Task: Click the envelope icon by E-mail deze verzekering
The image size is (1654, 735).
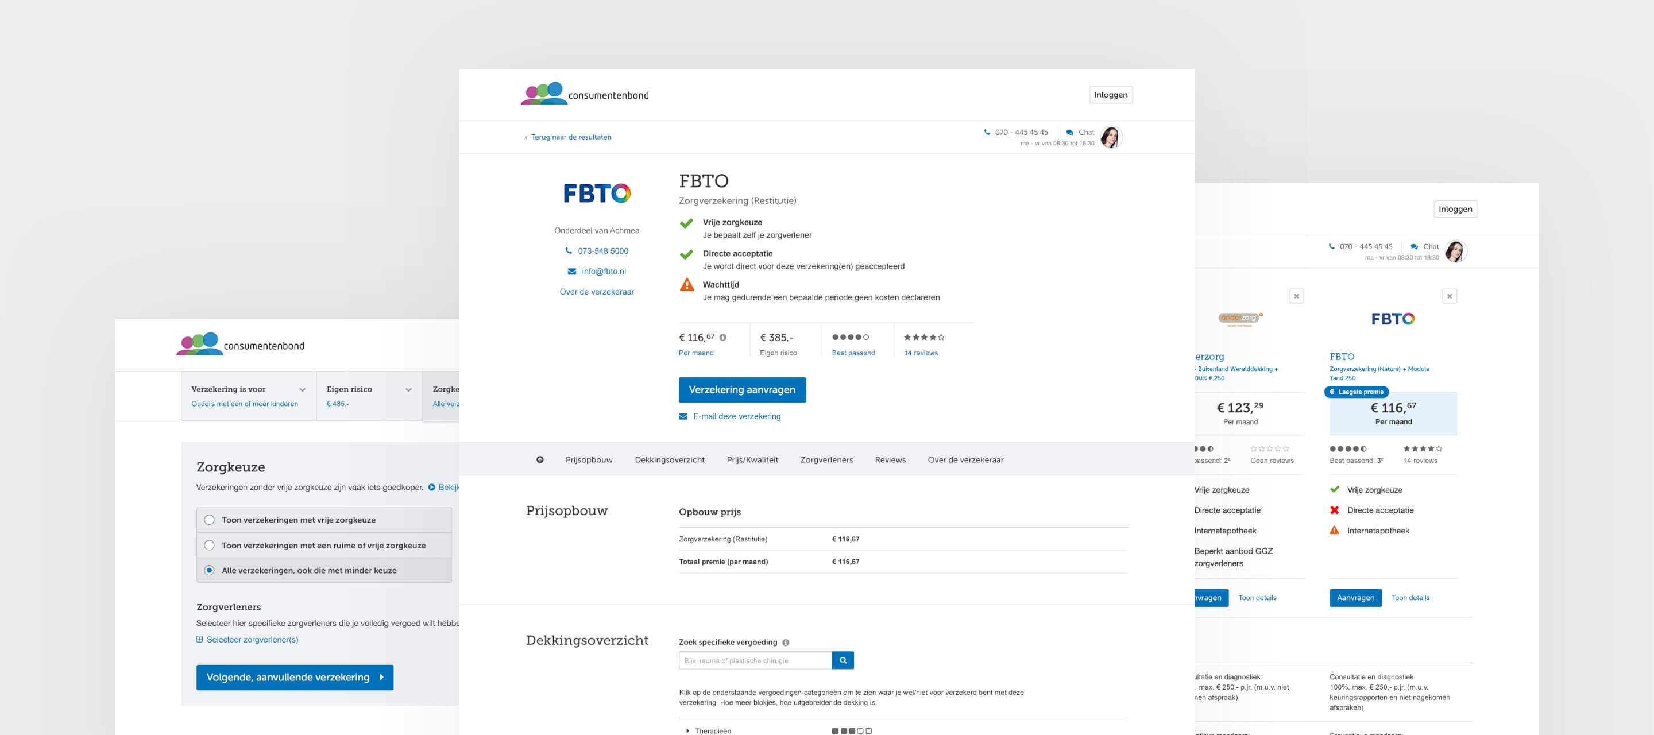Action: click(x=683, y=417)
